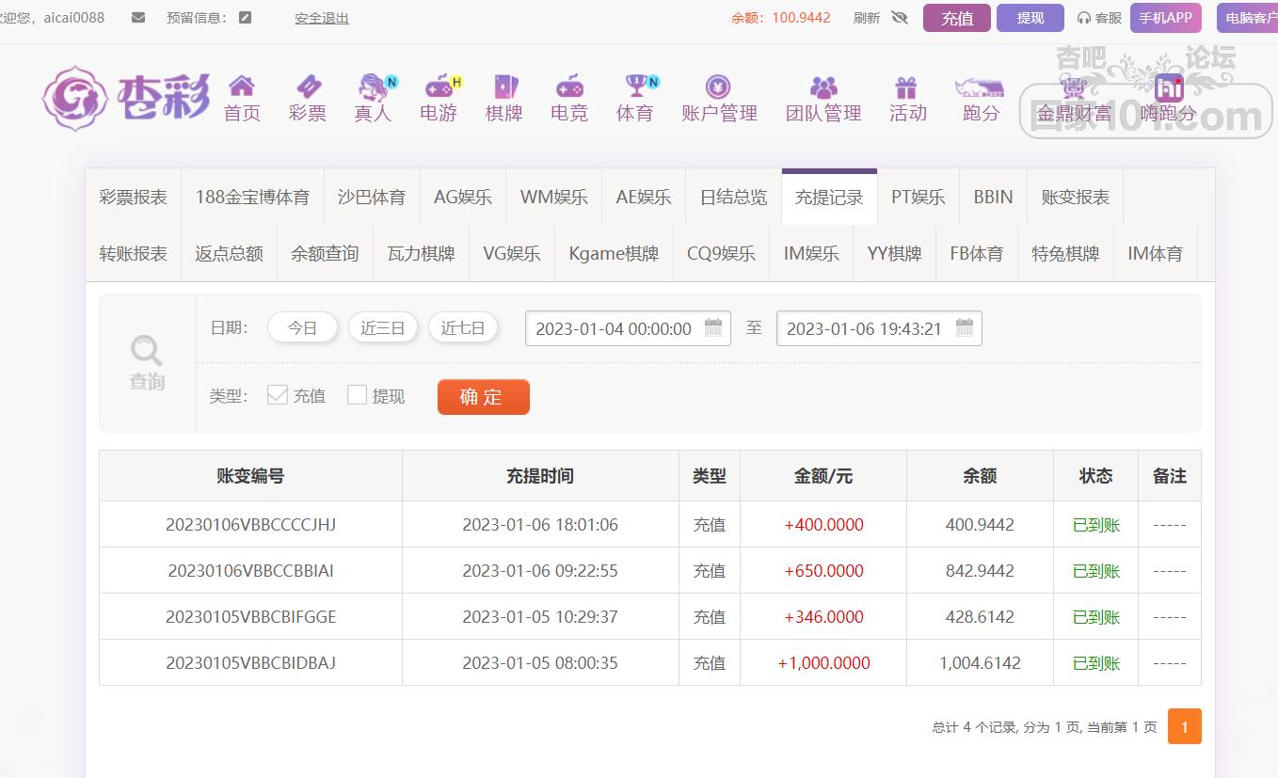Click the 安全退出 safe logout link

322,18
